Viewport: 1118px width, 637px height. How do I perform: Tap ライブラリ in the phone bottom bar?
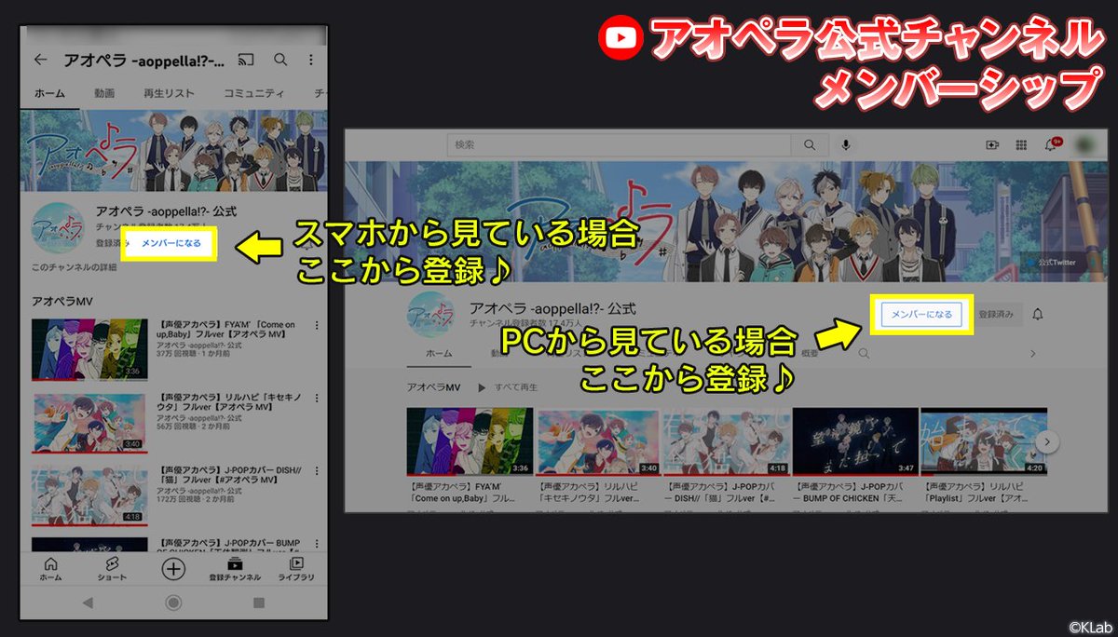coord(296,569)
